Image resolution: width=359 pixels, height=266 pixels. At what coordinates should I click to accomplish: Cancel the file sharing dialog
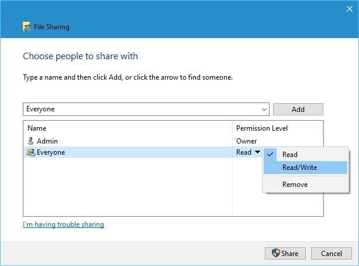pyautogui.click(x=331, y=253)
